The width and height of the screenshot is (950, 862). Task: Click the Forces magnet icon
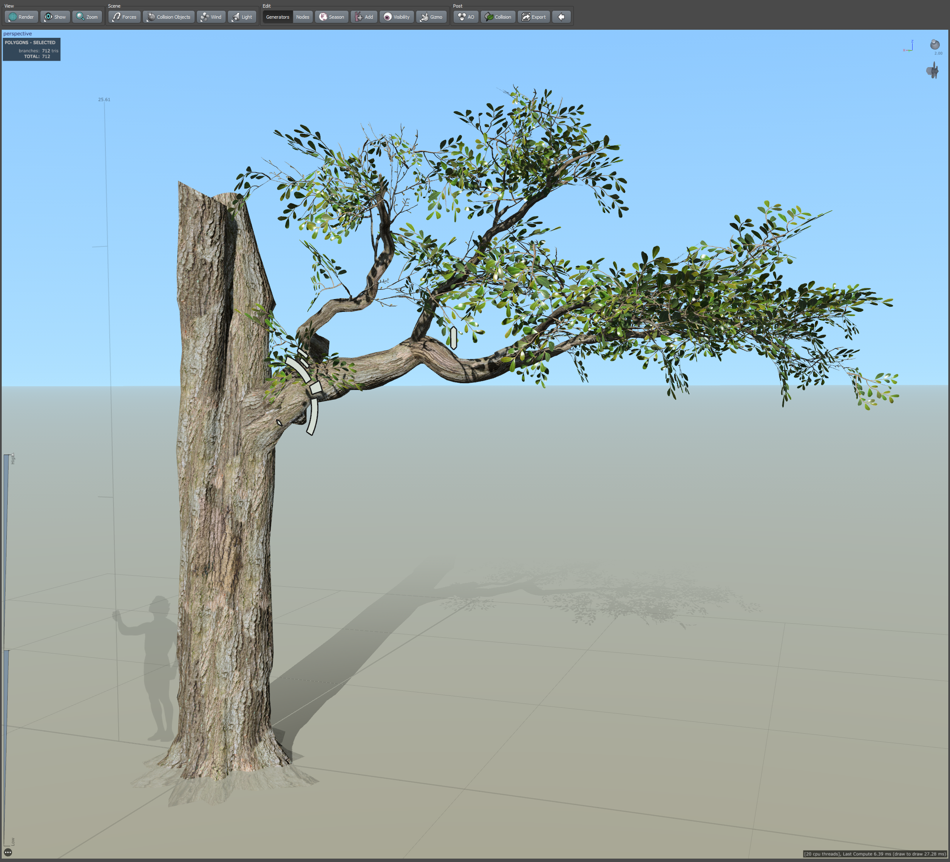click(x=116, y=17)
